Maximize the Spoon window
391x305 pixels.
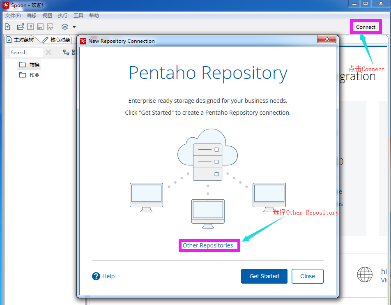[366, 4]
